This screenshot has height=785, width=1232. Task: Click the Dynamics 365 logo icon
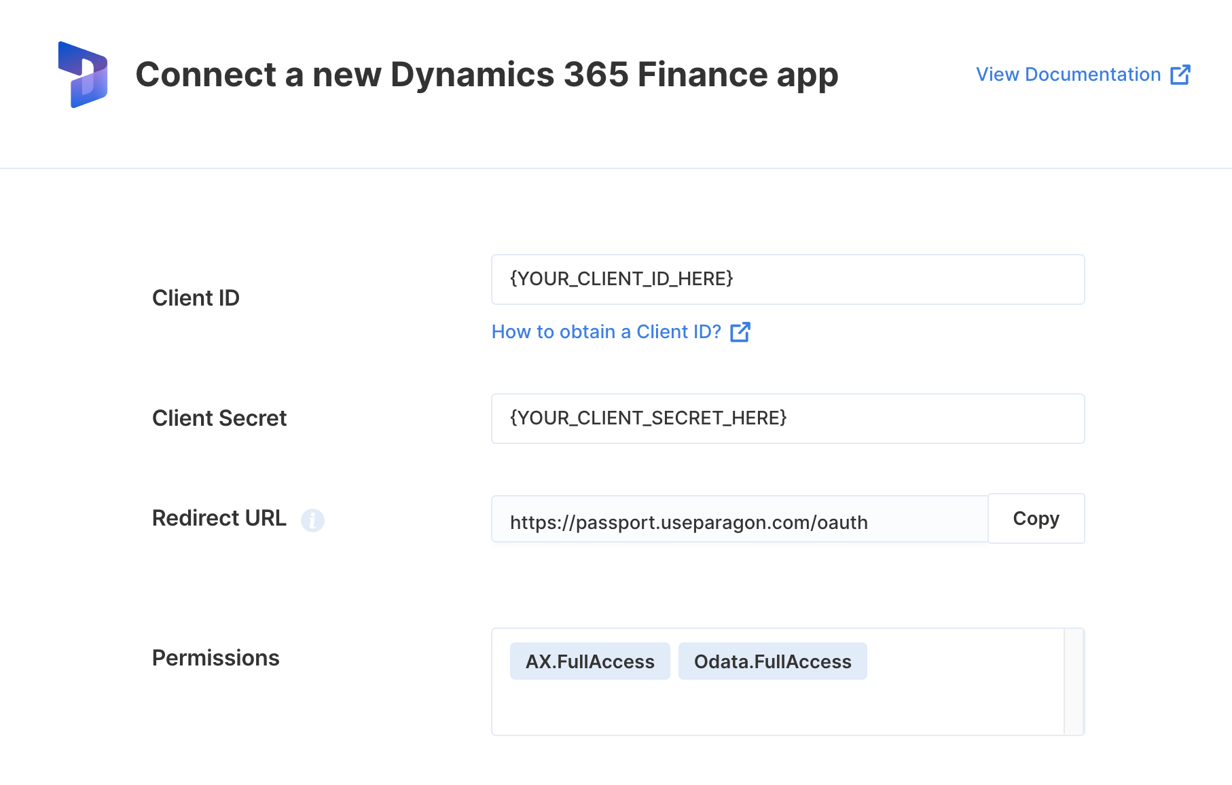(x=83, y=75)
